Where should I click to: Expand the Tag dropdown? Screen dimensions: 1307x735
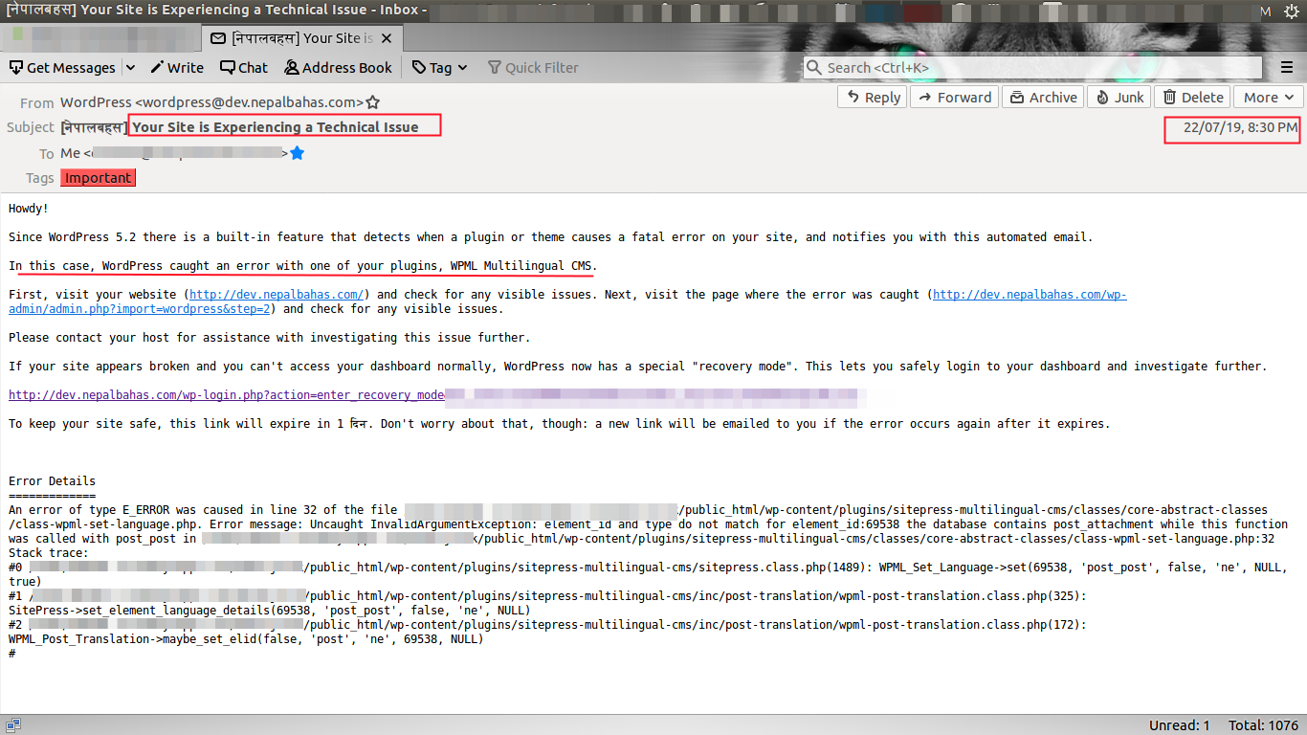pos(440,68)
